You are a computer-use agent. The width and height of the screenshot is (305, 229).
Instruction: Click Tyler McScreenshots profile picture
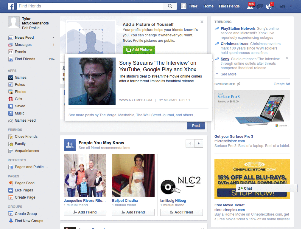tap(14, 22)
